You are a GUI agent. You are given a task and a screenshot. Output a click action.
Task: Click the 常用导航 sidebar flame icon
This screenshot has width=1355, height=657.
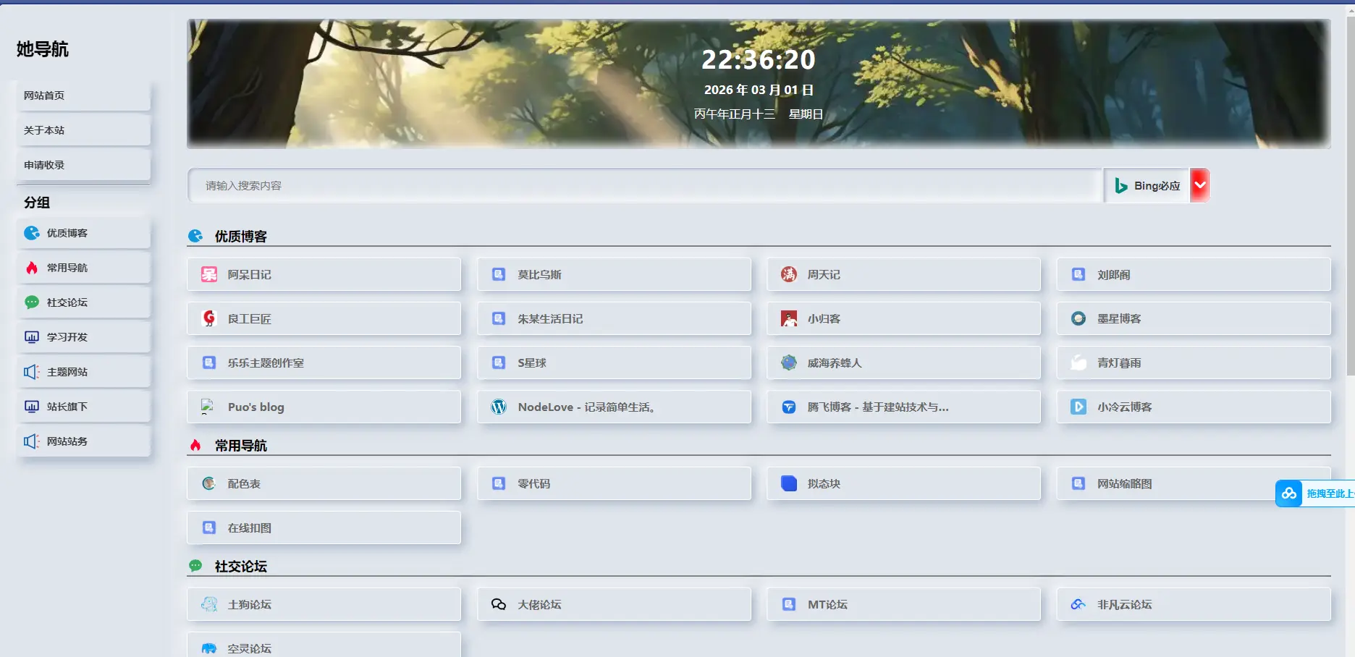(32, 268)
